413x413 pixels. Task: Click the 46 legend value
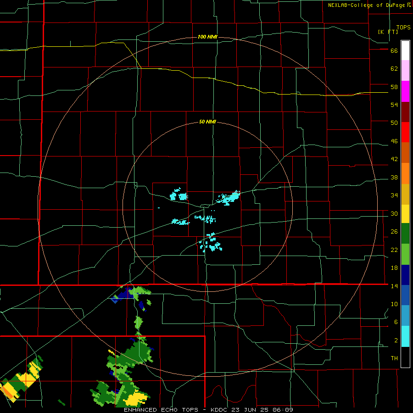394,141
